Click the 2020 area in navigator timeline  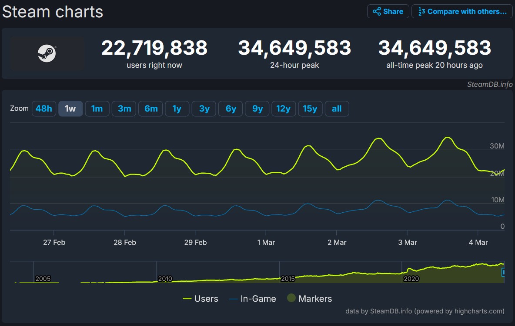[x=411, y=279]
